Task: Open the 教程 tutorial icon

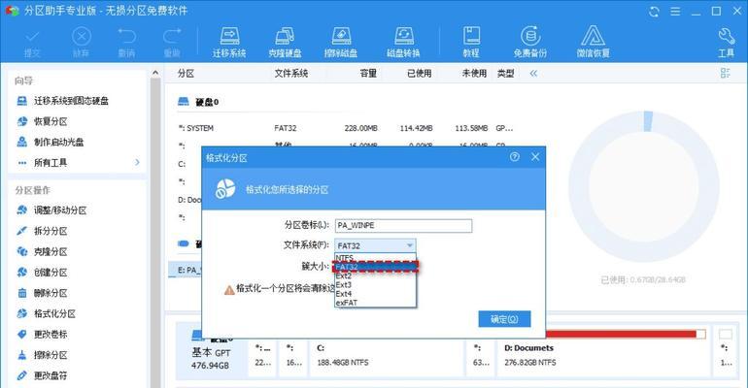Action: [x=471, y=43]
